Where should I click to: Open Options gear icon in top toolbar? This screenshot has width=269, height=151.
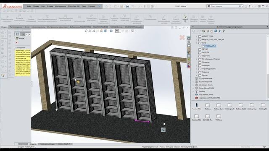(152, 6)
